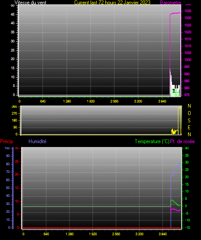
Task: Click the Pt. de rosée legend label
Action: [182, 141]
